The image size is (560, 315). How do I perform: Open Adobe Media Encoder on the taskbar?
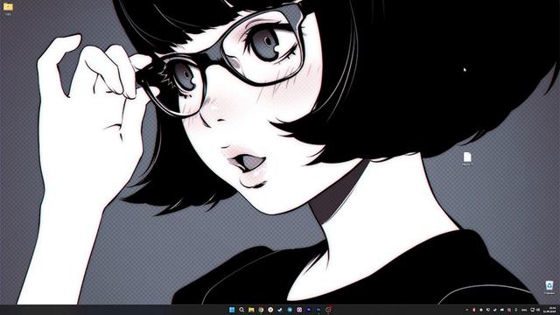(309, 310)
